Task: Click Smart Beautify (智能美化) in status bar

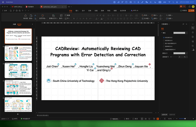Action: point(115,119)
